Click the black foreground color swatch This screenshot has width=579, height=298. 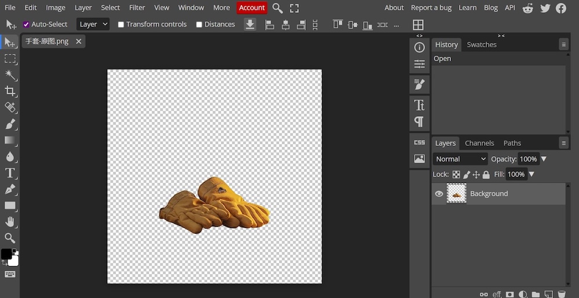6,254
